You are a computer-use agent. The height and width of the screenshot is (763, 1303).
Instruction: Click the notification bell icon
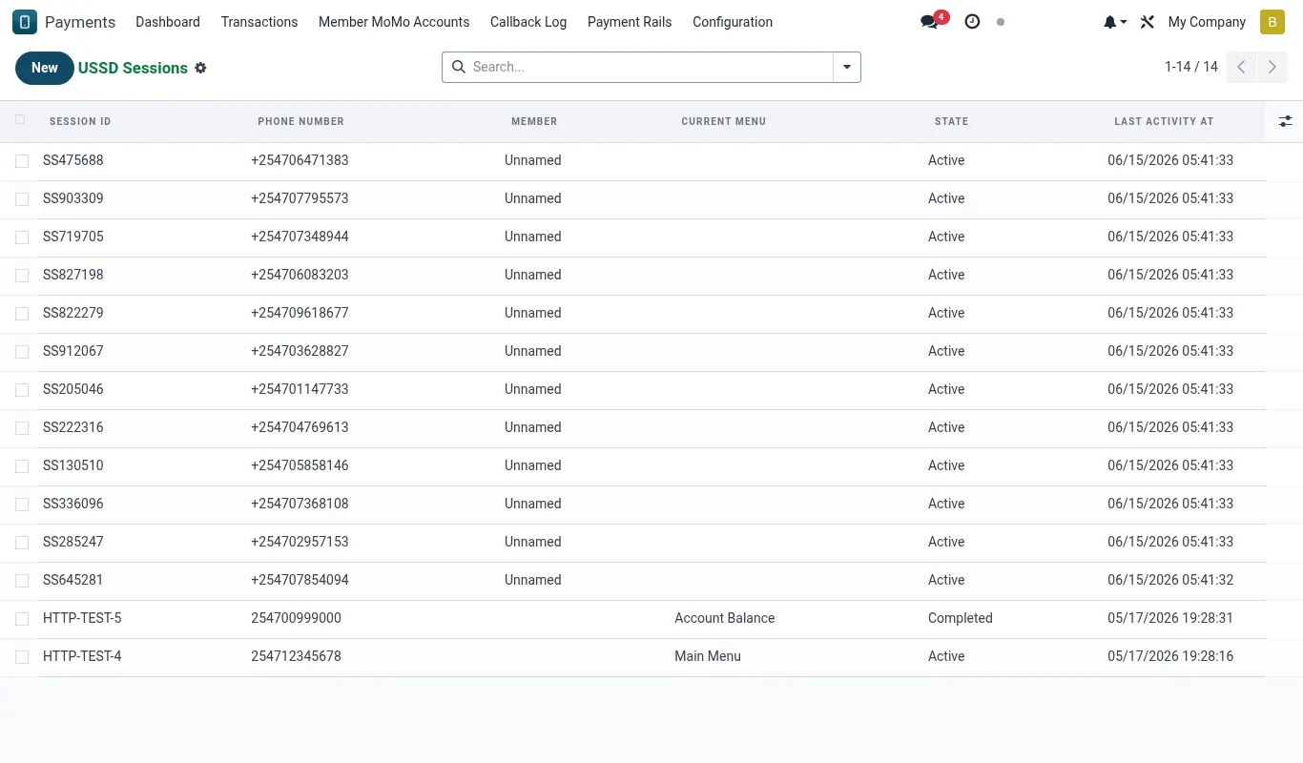point(1109,22)
